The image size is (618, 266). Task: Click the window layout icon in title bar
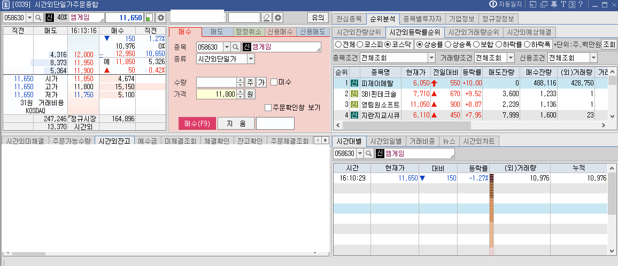533,5
